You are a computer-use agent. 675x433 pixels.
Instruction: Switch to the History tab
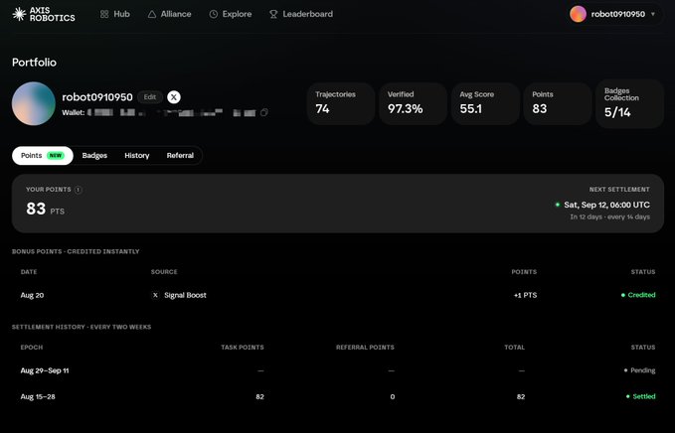(x=137, y=156)
